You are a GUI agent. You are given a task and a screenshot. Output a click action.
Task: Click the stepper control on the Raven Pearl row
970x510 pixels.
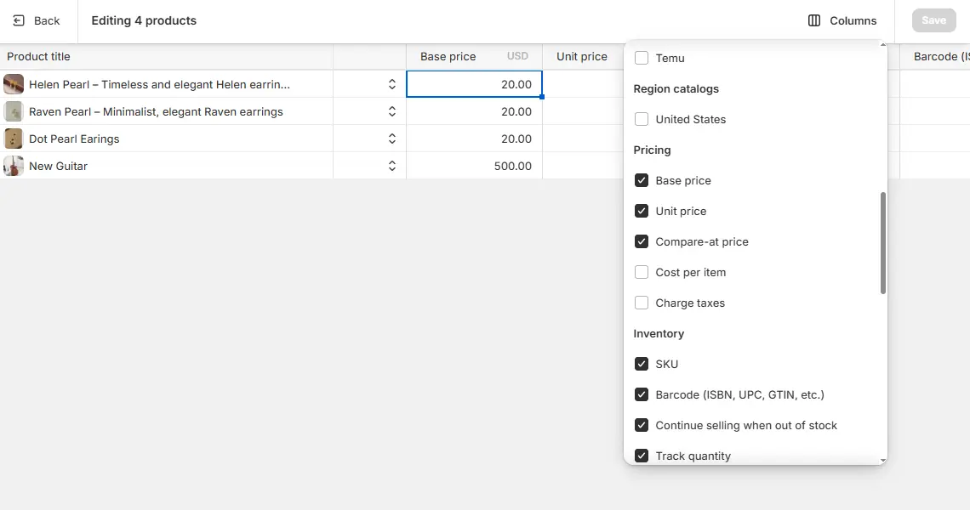pyautogui.click(x=391, y=111)
